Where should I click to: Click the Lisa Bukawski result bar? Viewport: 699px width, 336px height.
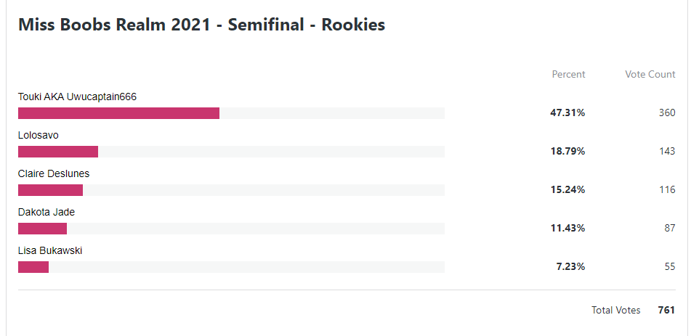click(x=231, y=267)
